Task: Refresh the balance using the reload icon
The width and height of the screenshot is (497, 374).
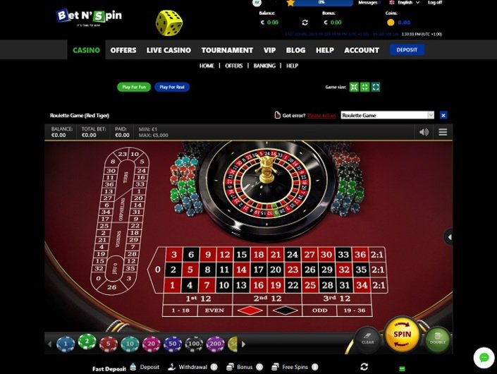Action: click(305, 23)
